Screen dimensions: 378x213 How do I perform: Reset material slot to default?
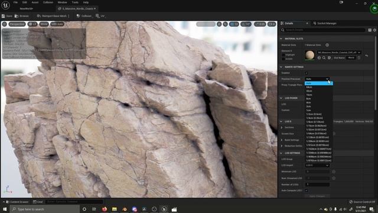pos(367,56)
